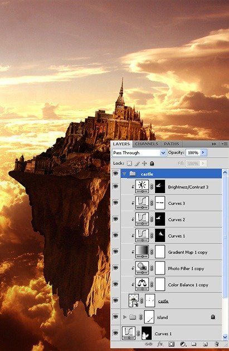Screen dimensions: 229x351
Task: Select Brightness/Contrast 3 adjustment icon
Action: [142, 187]
